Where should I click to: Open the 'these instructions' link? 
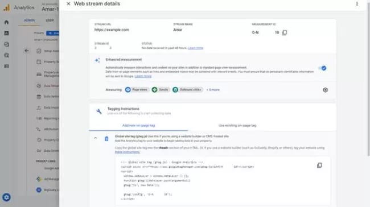[127, 152]
